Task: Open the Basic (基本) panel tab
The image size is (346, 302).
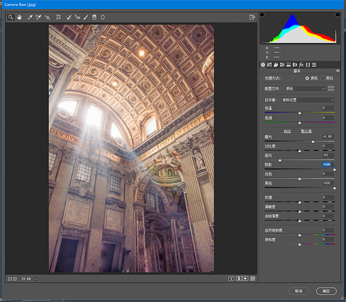Action: click(263, 65)
